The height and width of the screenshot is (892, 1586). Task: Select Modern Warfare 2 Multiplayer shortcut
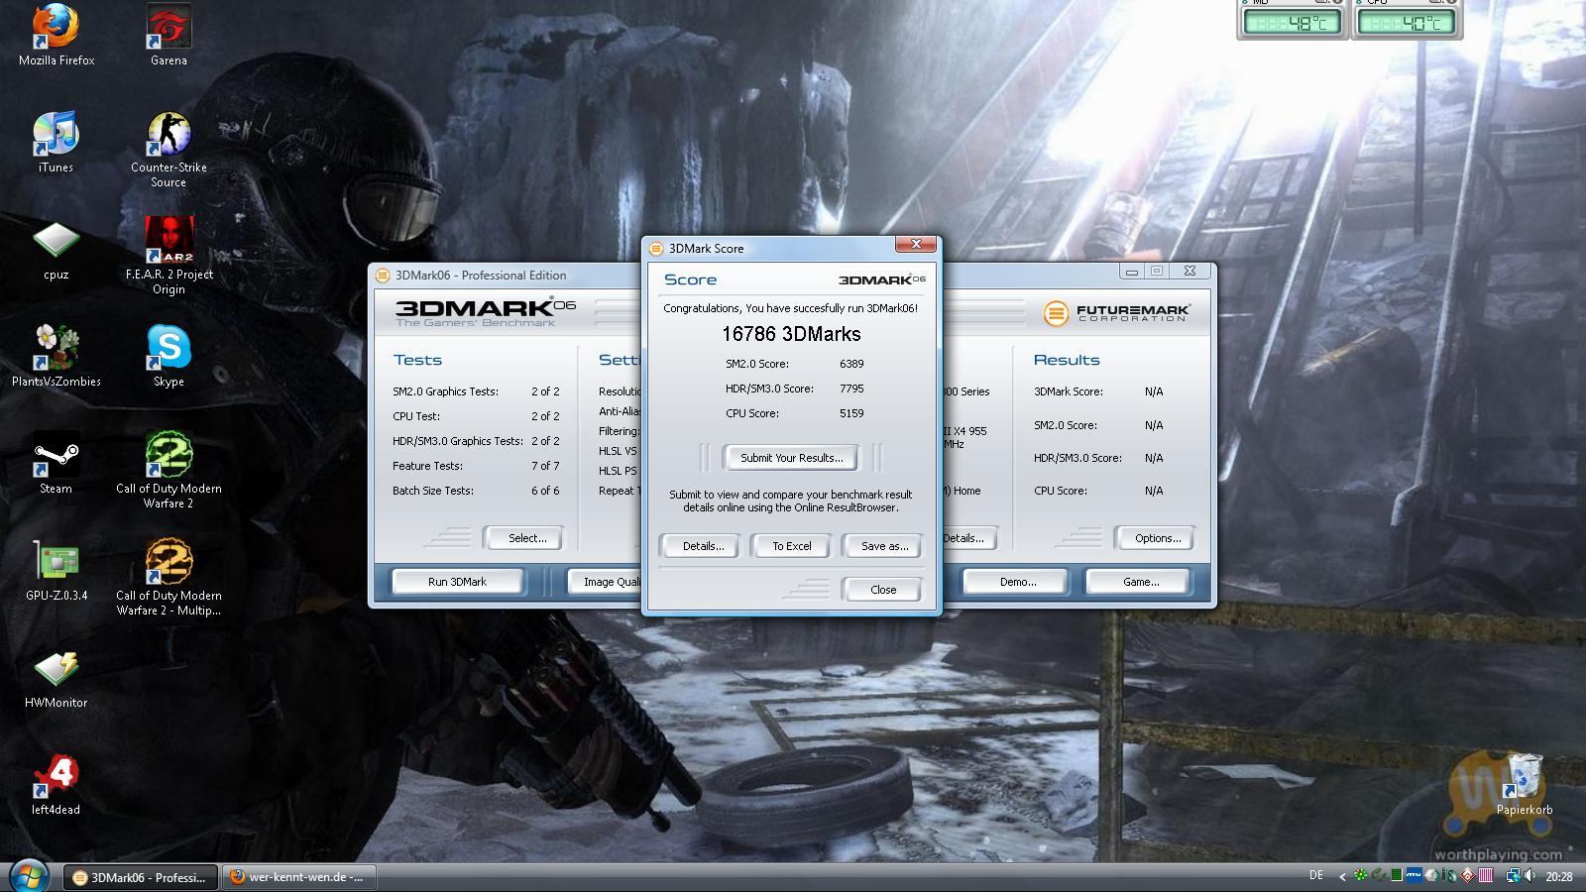click(169, 578)
